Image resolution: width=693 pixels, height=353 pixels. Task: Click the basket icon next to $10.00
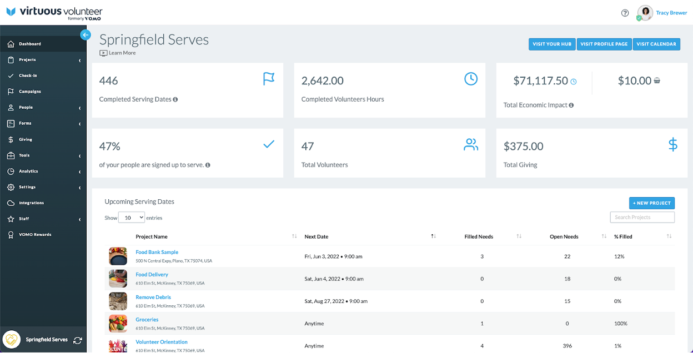pos(657,80)
